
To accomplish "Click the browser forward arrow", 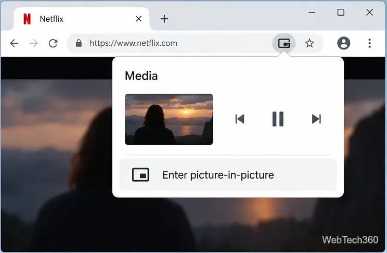I will click(34, 44).
